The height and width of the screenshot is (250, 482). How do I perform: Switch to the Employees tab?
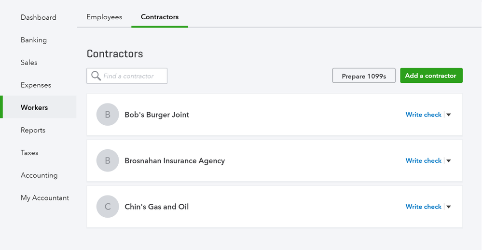coord(104,17)
